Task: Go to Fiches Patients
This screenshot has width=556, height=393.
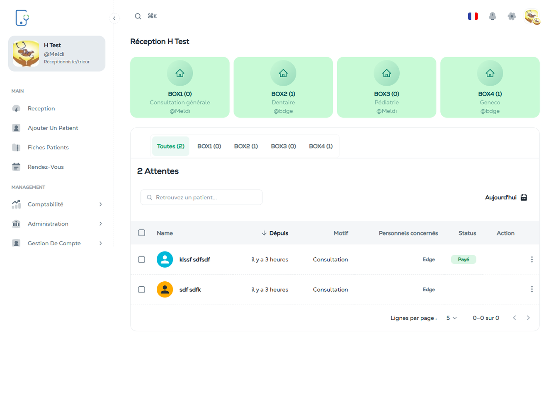Action: pos(57,147)
